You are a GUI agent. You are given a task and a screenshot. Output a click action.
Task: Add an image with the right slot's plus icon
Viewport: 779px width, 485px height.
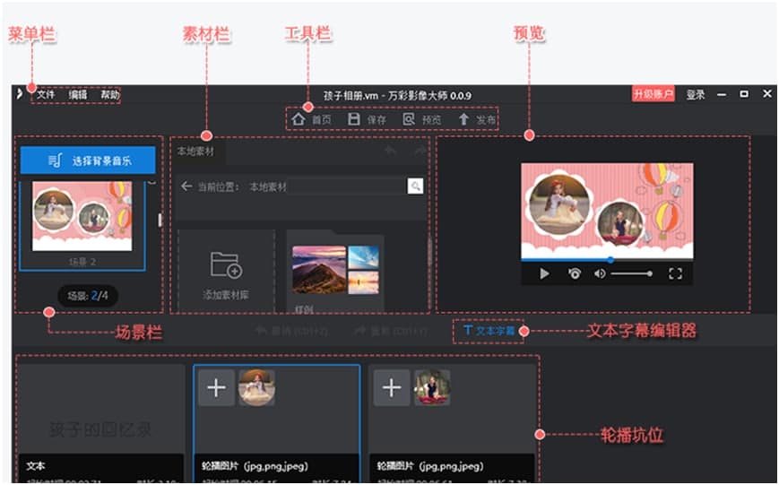pyautogui.click(x=391, y=387)
